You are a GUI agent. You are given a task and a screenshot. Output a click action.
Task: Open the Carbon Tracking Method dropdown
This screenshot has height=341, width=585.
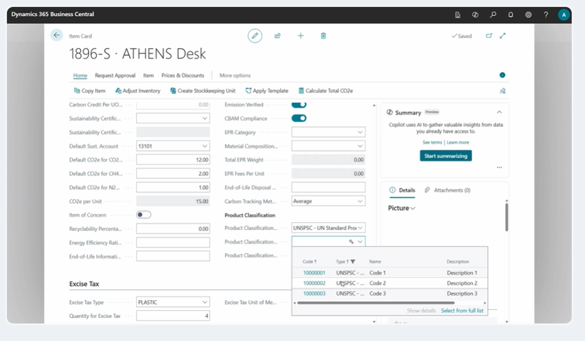click(360, 201)
